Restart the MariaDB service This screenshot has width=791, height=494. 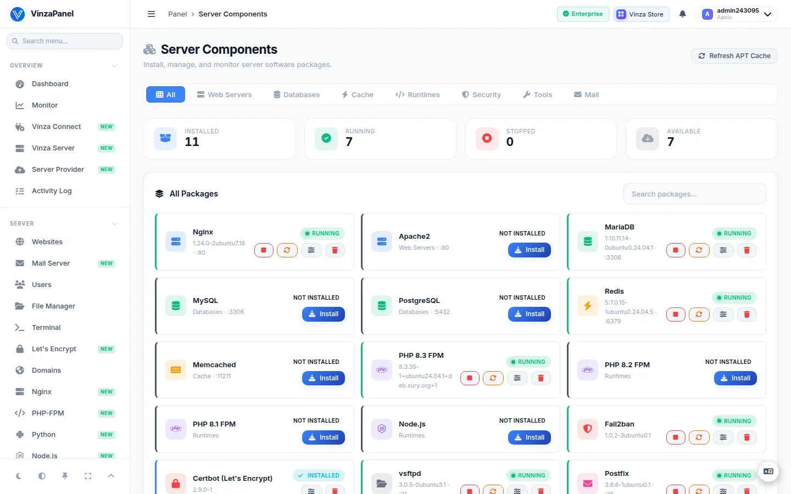pos(699,250)
